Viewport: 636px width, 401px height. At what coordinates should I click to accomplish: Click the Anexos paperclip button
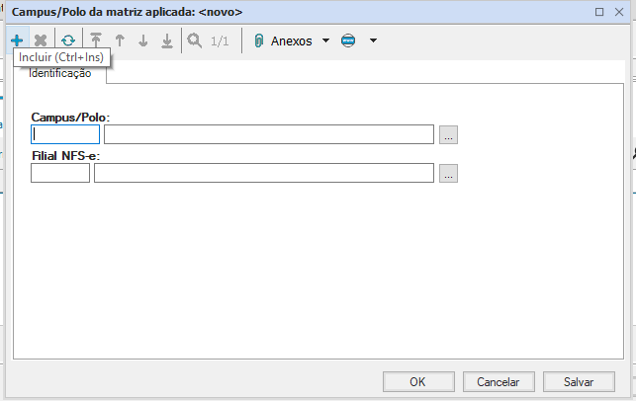(x=284, y=40)
